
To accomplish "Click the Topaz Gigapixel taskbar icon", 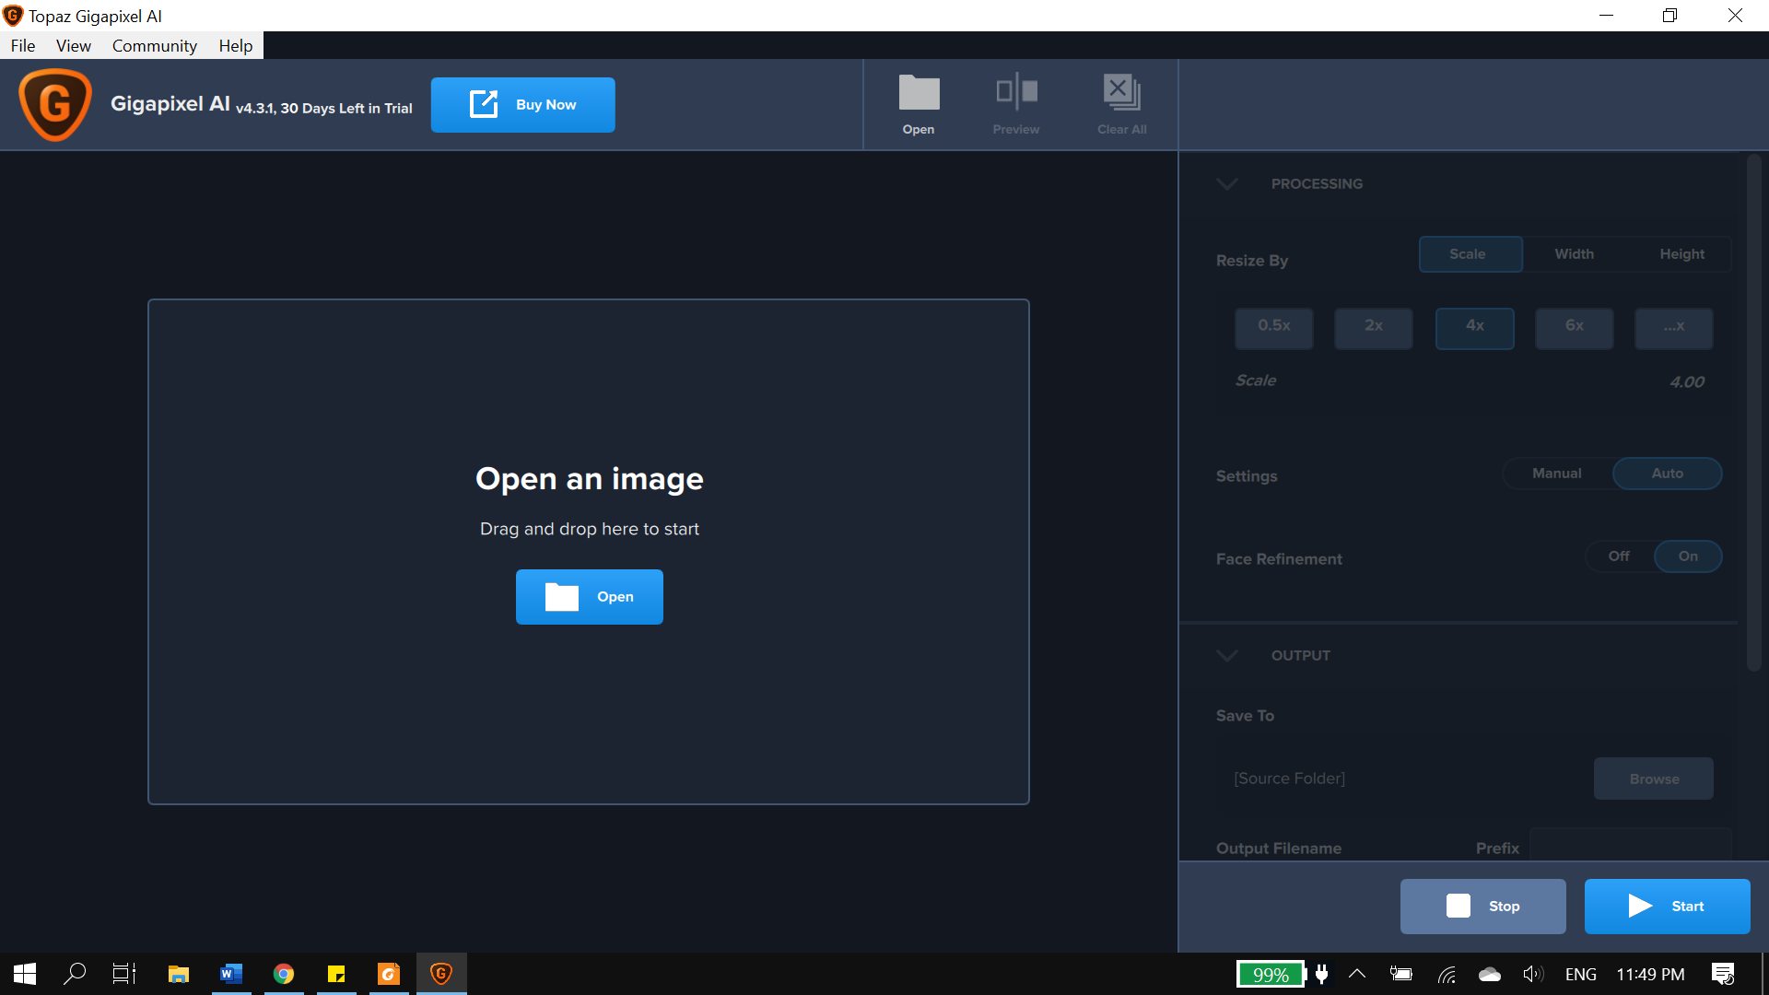I will (x=441, y=974).
